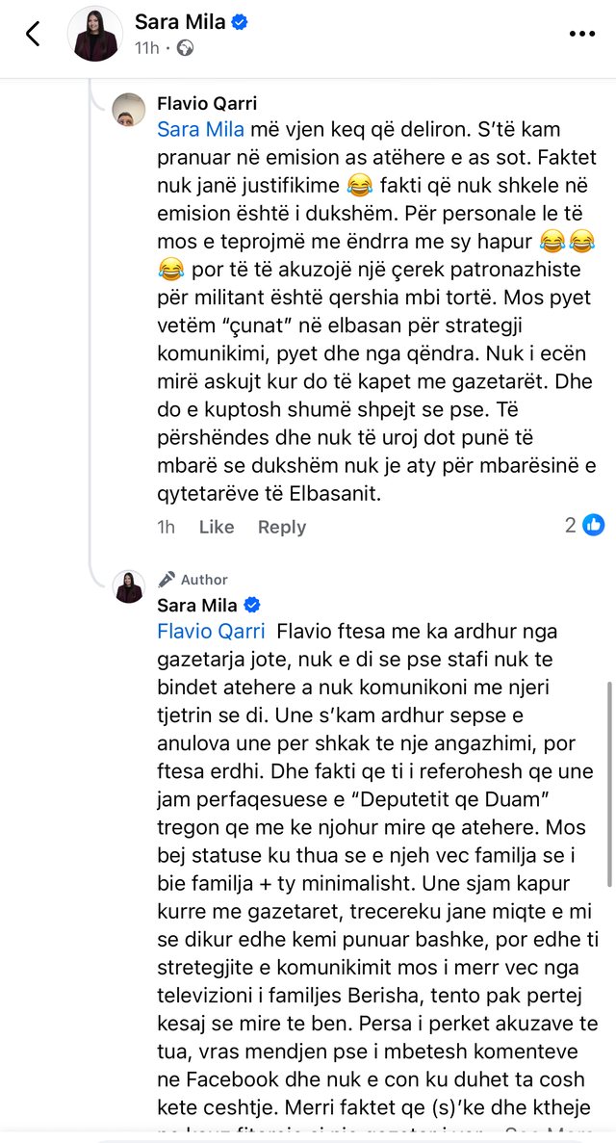Open the blue thumbs-up reaction icon

coord(594,524)
